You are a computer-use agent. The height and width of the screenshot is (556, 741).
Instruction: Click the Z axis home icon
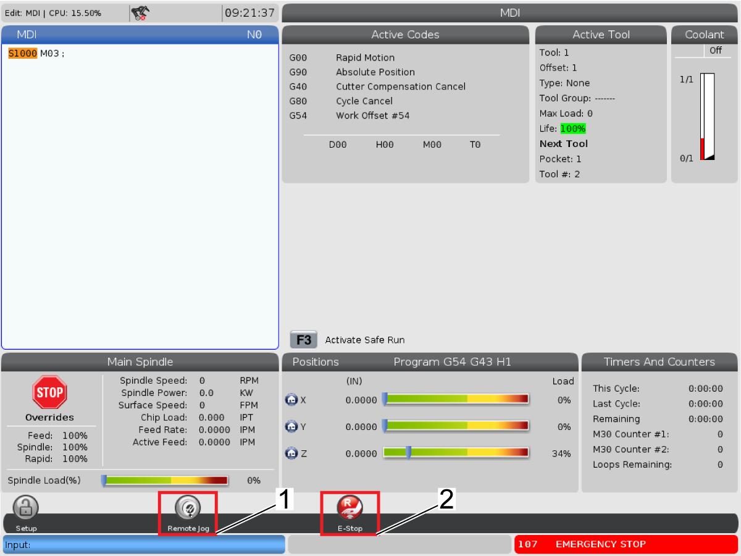291,453
